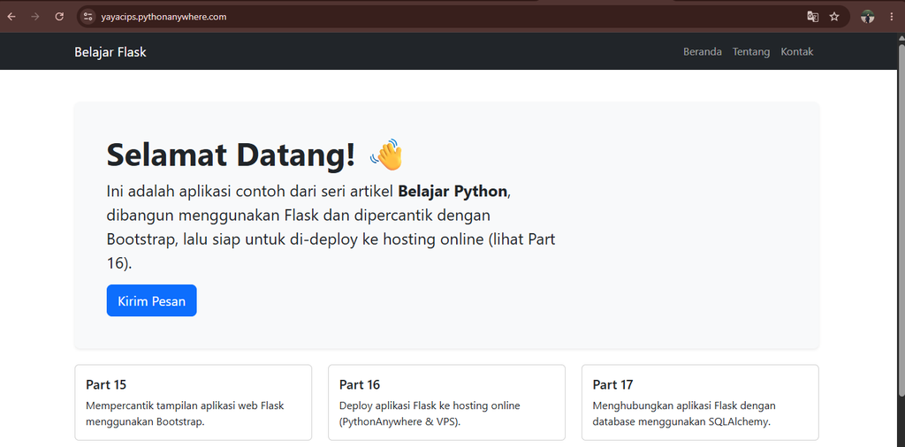This screenshot has width=905, height=447.
Task: Open site information icon in address bar
Action: click(87, 17)
